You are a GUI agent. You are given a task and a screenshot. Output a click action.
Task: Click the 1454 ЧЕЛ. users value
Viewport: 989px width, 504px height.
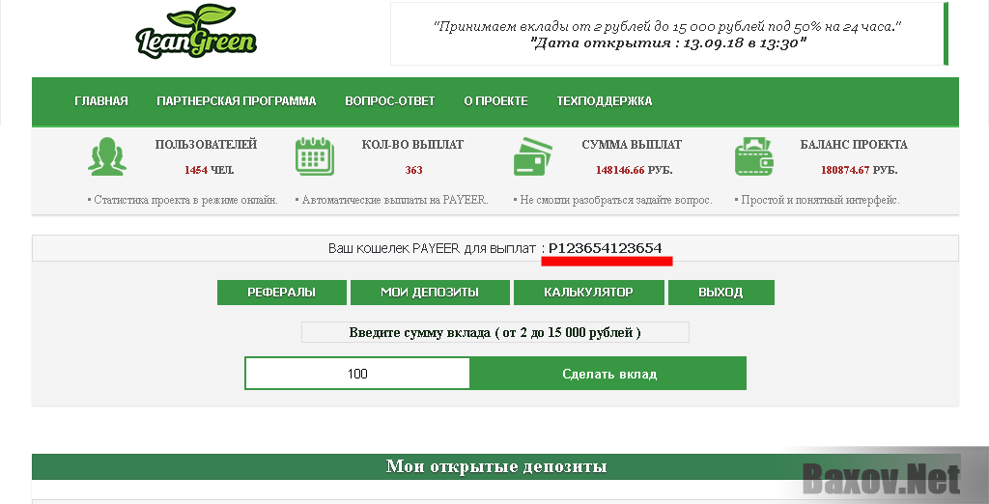click(209, 170)
